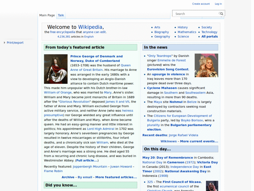Select the Main Page tab

pyautogui.click(x=47, y=15)
